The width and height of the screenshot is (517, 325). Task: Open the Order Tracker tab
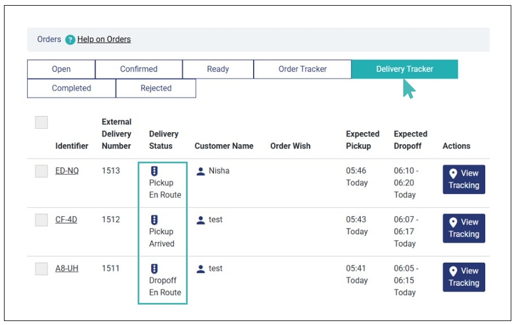tap(302, 69)
